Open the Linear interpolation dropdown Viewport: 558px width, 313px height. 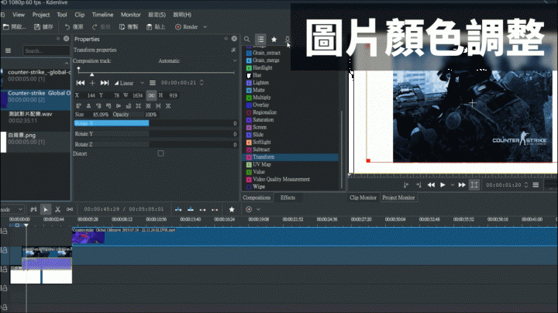coord(129,83)
